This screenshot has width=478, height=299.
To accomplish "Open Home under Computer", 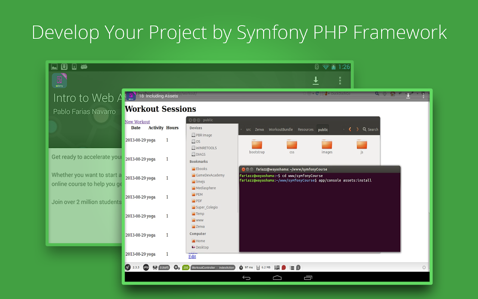I will [x=198, y=241].
